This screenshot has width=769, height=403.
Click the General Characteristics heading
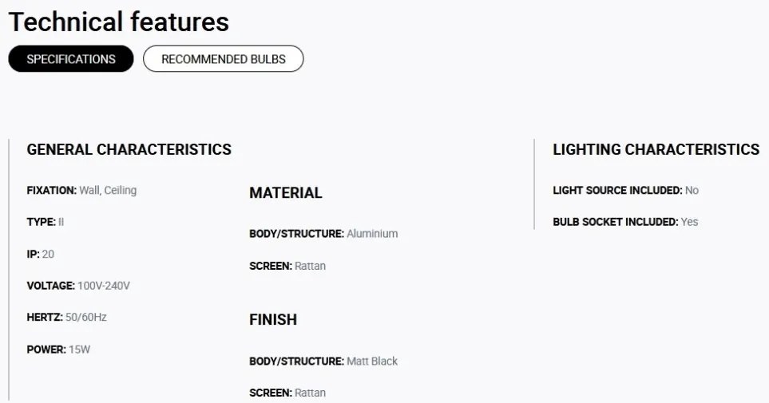(x=129, y=149)
